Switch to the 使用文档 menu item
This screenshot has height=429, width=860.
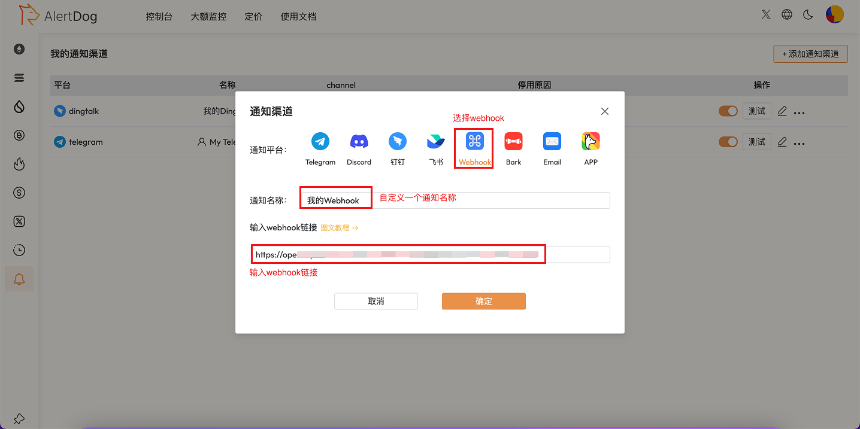(x=298, y=16)
